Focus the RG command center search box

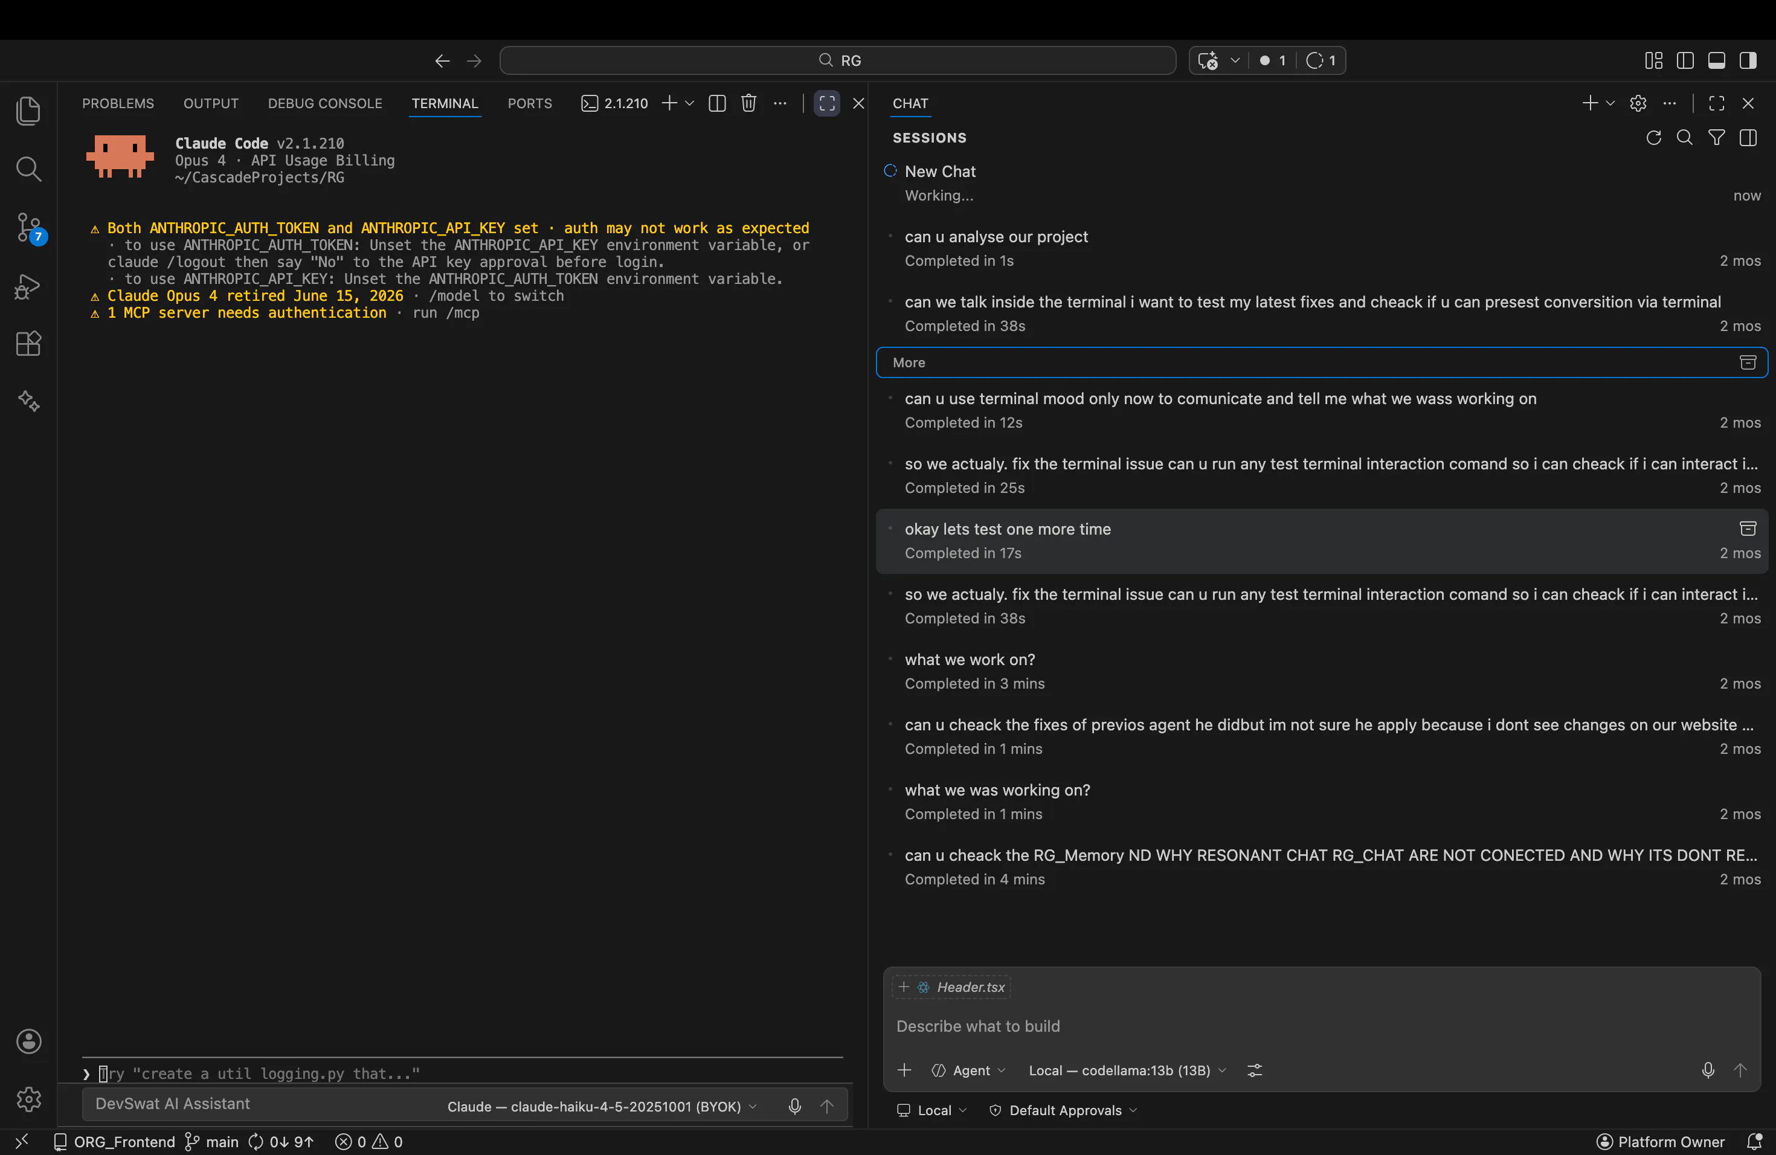click(x=837, y=60)
